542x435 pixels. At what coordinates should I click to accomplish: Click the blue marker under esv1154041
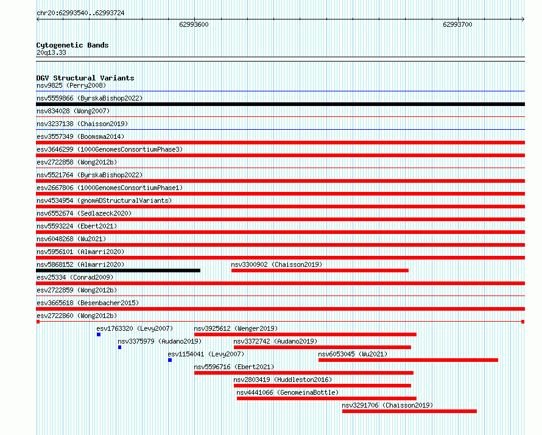170,360
